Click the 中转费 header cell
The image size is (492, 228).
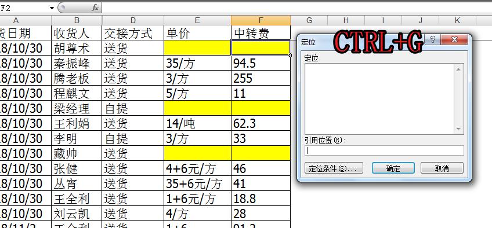point(261,33)
